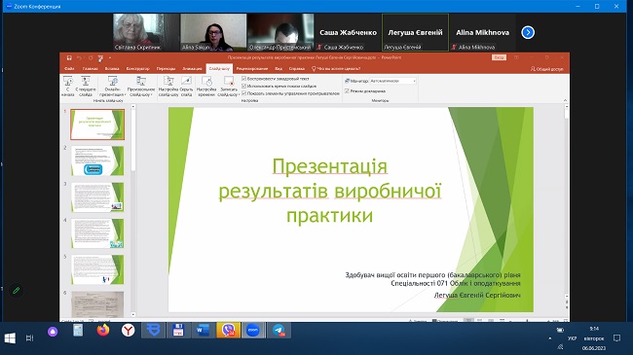Open the Файл tab
Screen dimensions: 633x355
click(69, 69)
